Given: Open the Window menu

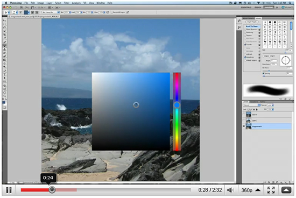Looking at the screenshot, I should coord(101,3).
